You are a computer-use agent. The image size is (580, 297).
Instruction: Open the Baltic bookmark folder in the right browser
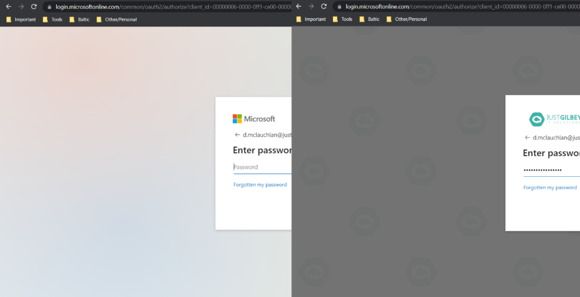[369, 19]
